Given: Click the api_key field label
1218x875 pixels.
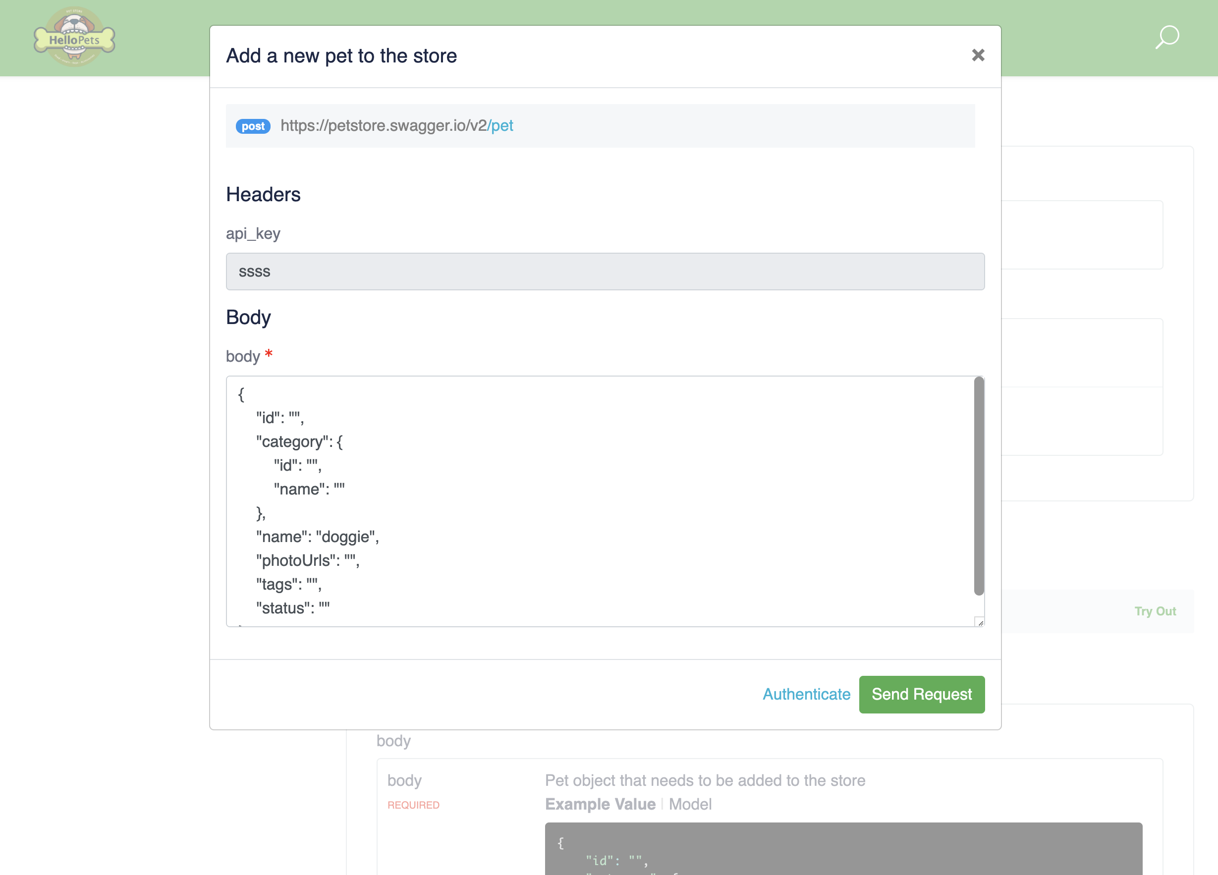Looking at the screenshot, I should [x=253, y=234].
